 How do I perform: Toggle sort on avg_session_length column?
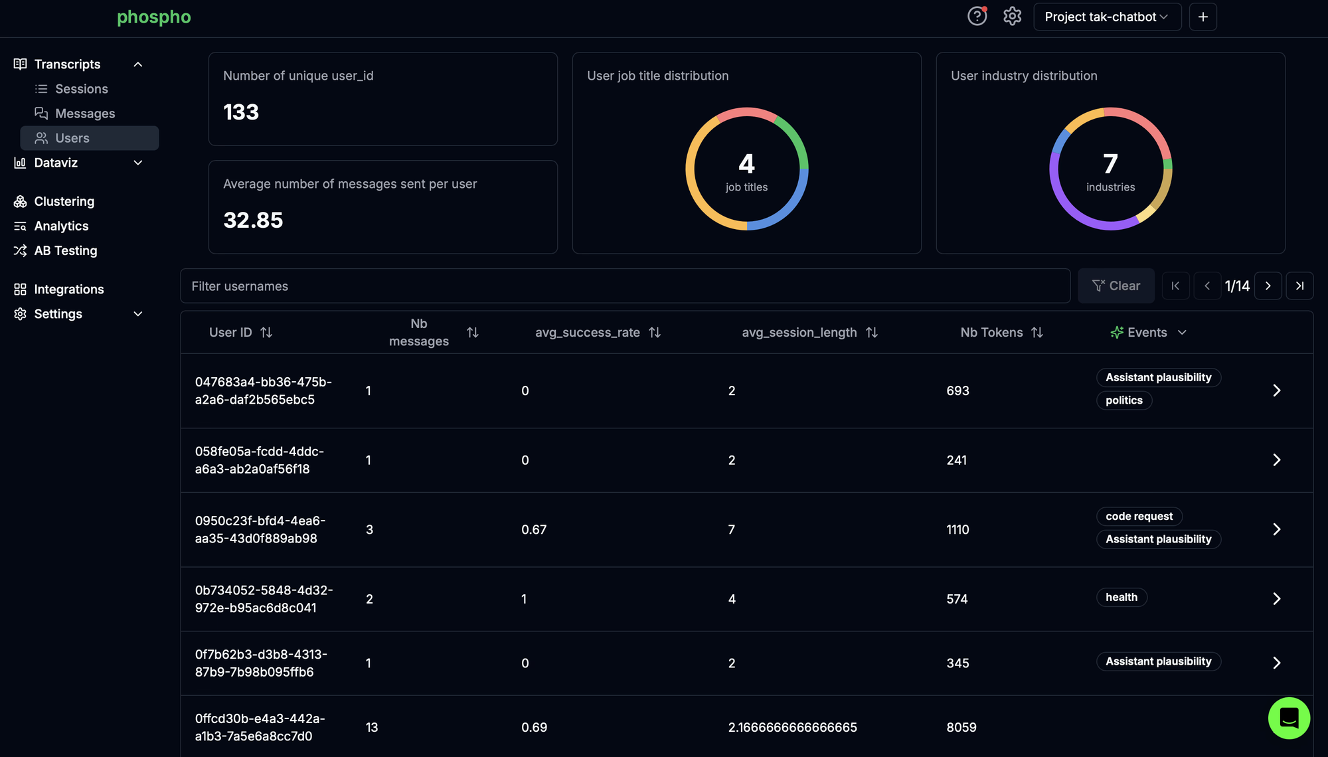click(872, 333)
